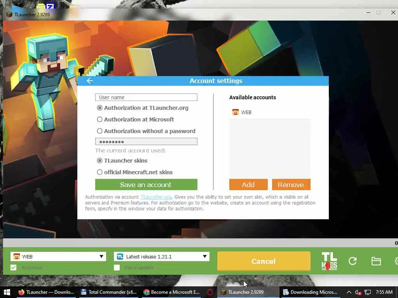Image resolution: width=398 pixels, height=298 pixels.
Task: Switch to Total Commander taskbar item
Action: pos(109,292)
